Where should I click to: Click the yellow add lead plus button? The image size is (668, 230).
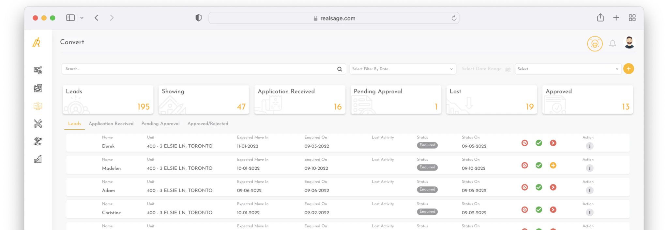[629, 69]
